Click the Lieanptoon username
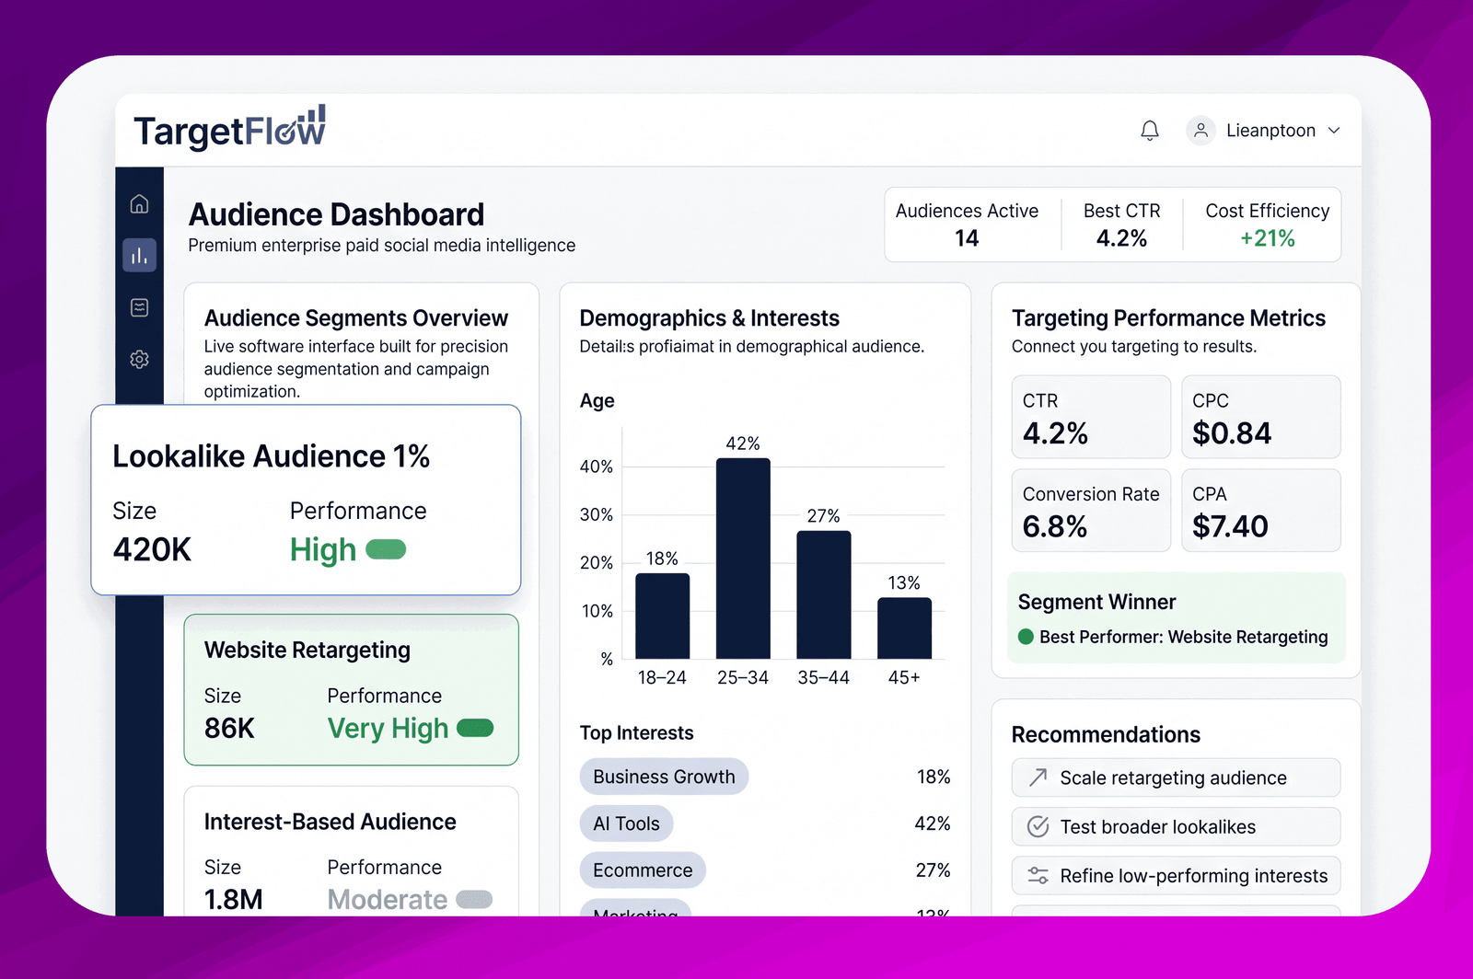This screenshot has width=1473, height=979. click(1270, 131)
